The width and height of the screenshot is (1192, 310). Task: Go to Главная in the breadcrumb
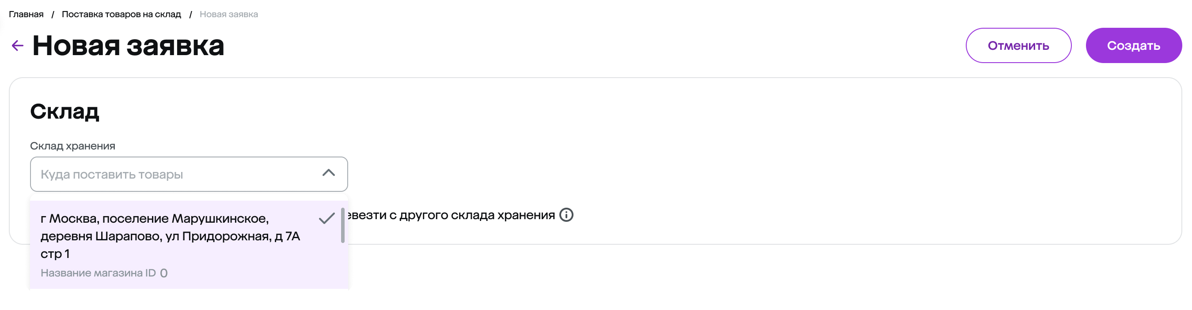point(26,14)
